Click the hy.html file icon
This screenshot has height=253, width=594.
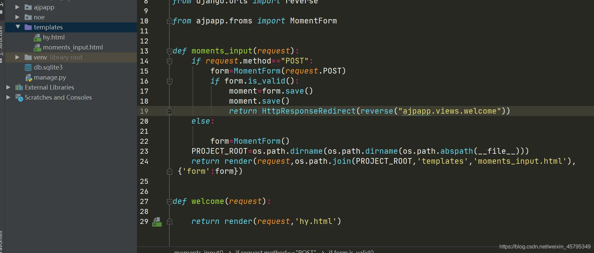pyautogui.click(x=37, y=37)
